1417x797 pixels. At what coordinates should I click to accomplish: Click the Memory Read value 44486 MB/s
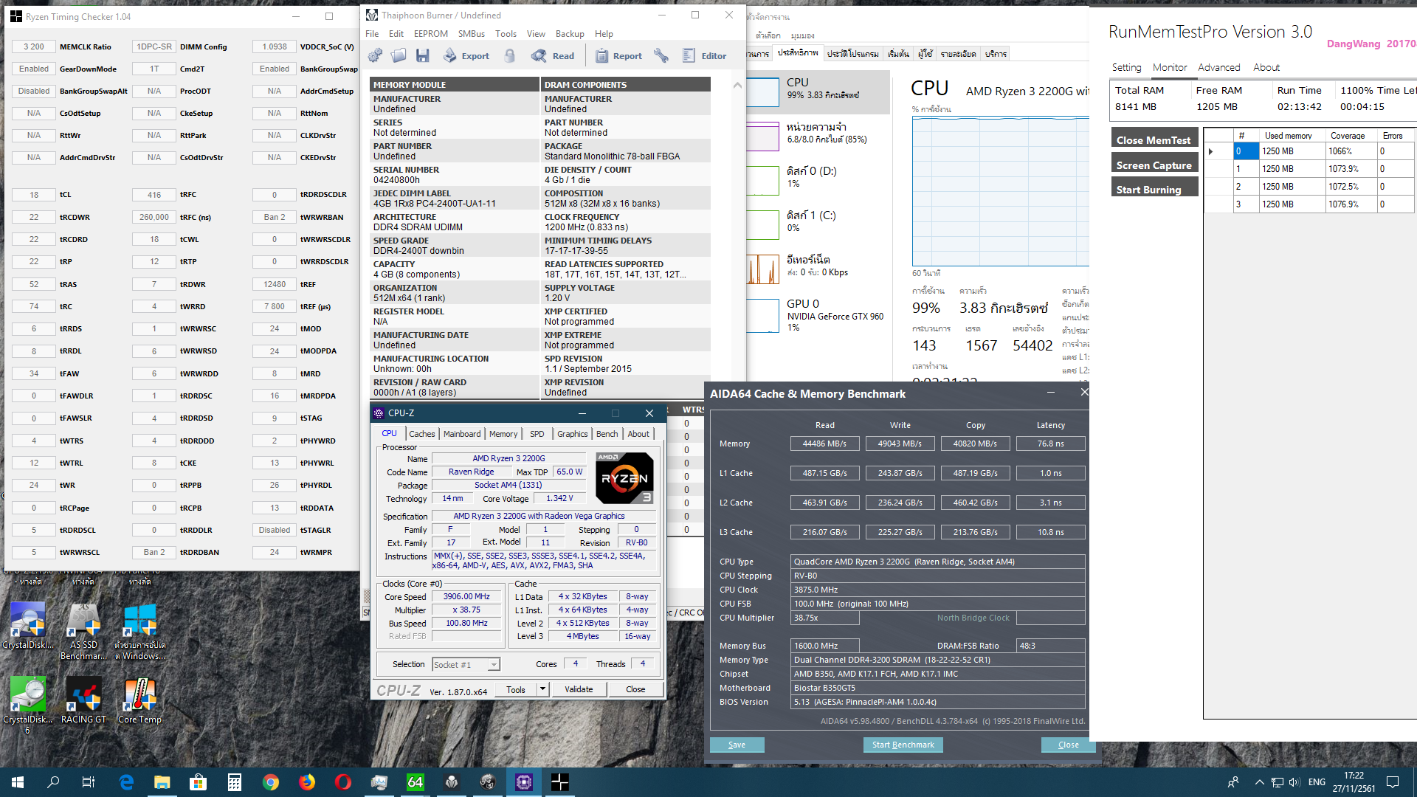pyautogui.click(x=824, y=444)
